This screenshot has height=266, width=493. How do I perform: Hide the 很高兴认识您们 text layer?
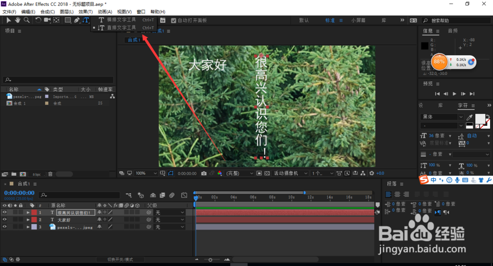(x=4, y=213)
